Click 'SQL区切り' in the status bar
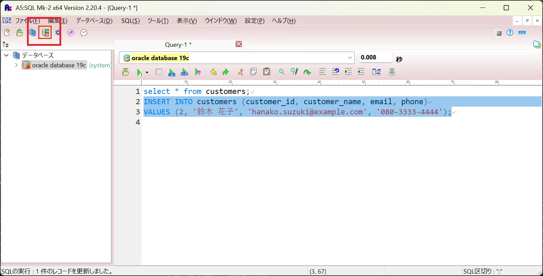The width and height of the screenshot is (543, 276). [483, 271]
